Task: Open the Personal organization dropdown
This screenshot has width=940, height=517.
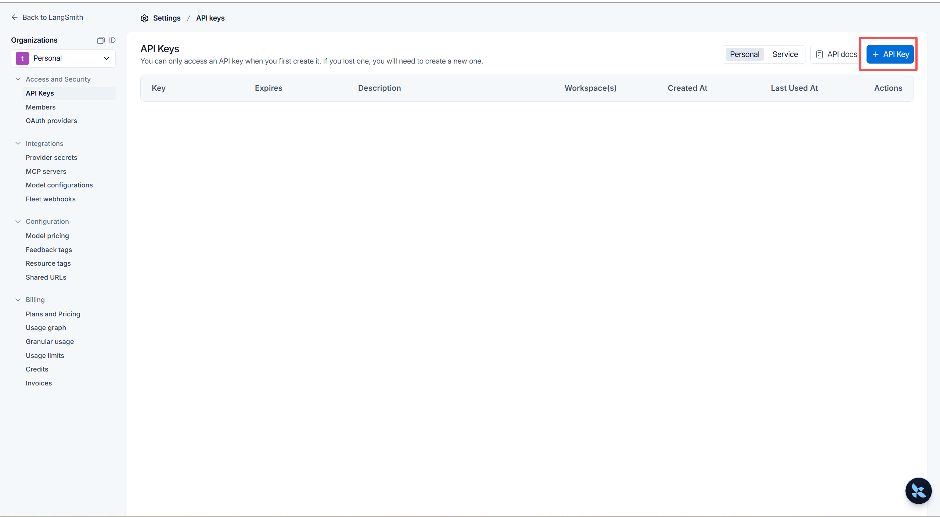Action: (x=107, y=58)
